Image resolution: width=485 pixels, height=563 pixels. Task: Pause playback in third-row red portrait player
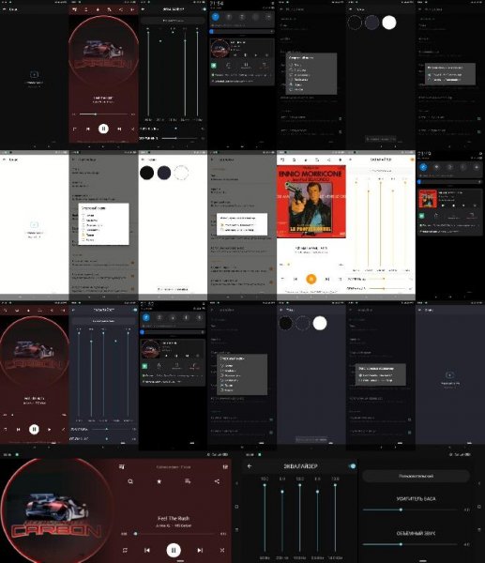coord(34,429)
